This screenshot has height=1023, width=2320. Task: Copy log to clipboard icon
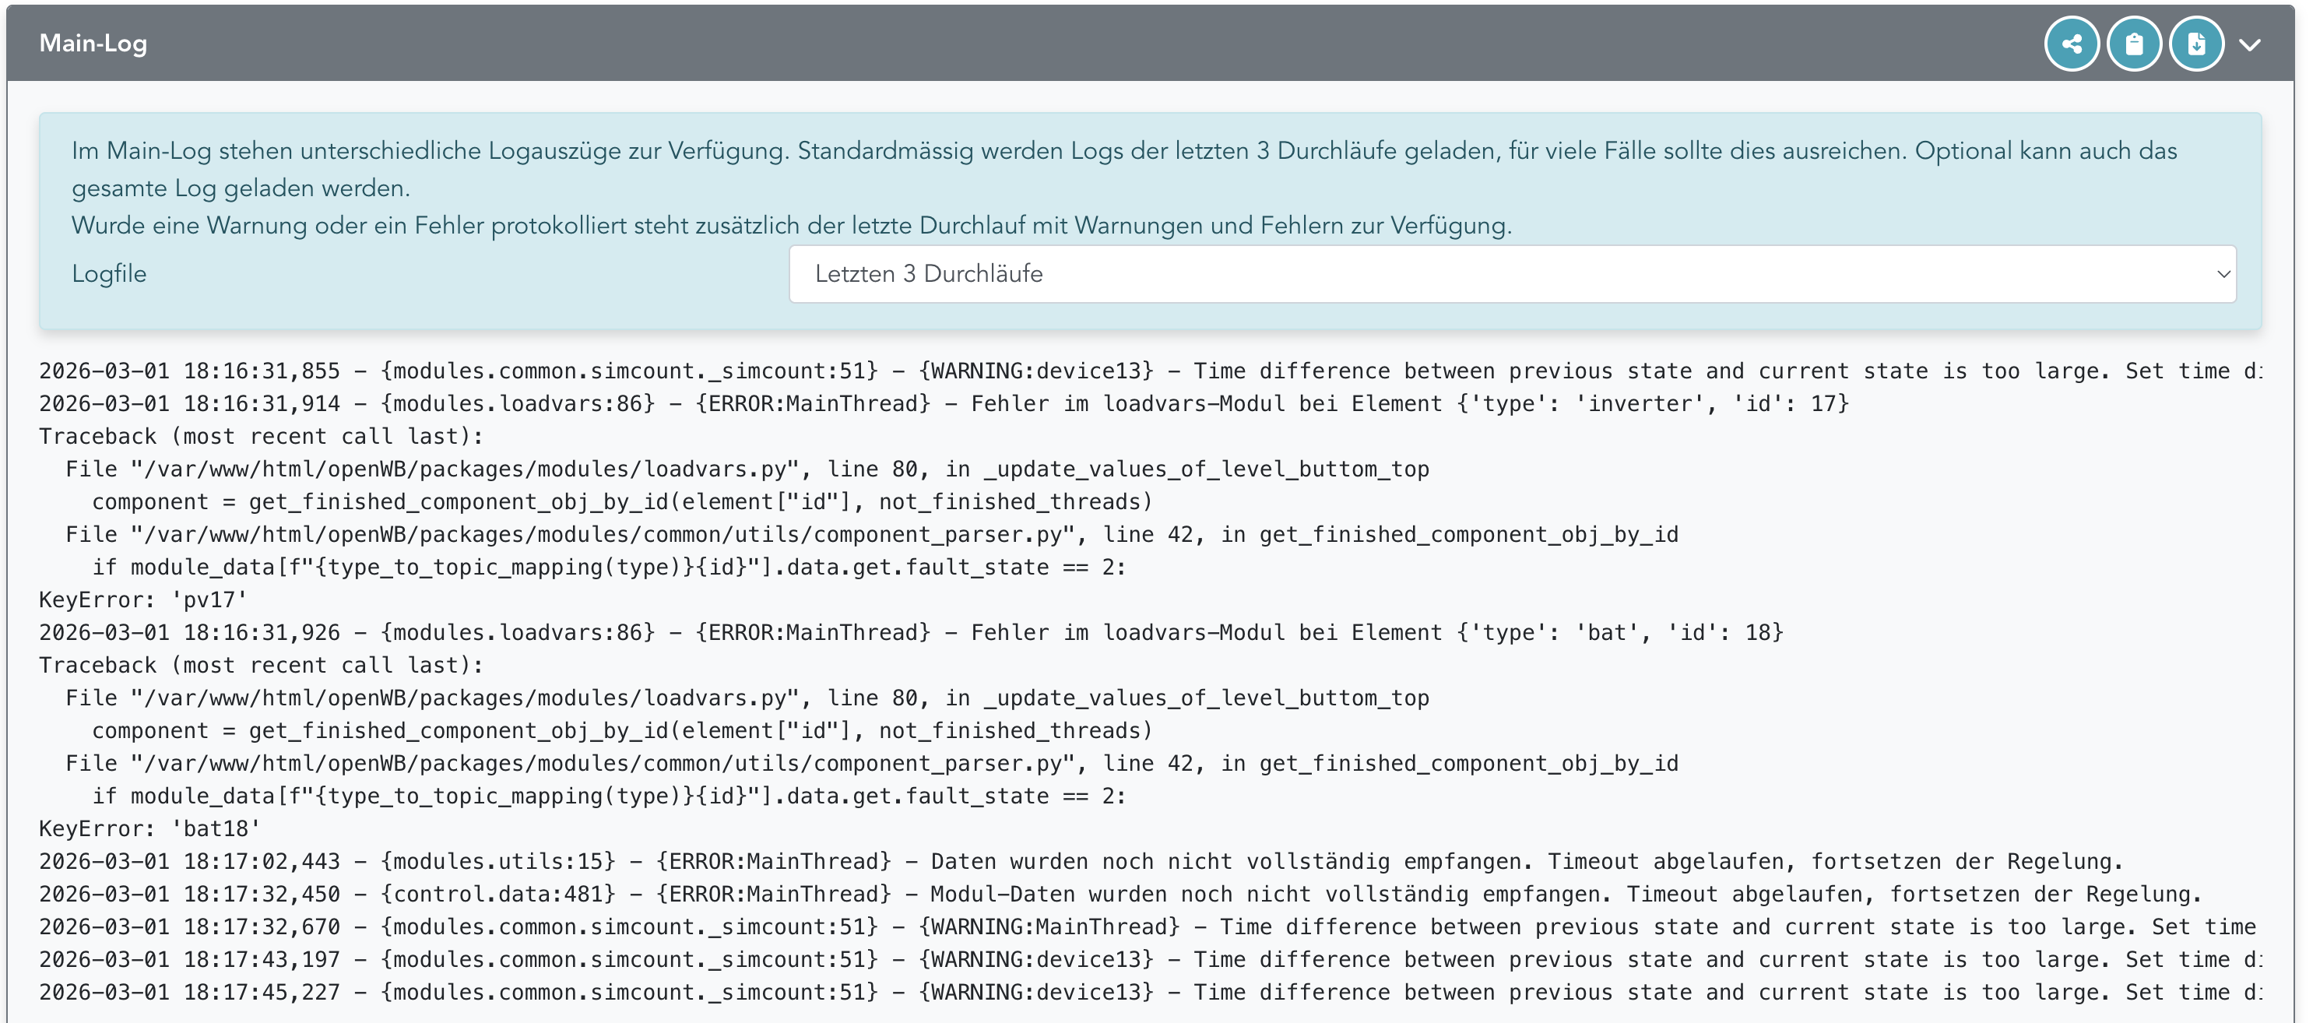pos(2134,44)
